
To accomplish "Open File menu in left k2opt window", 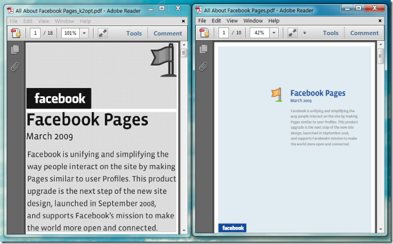I will click(x=14, y=21).
